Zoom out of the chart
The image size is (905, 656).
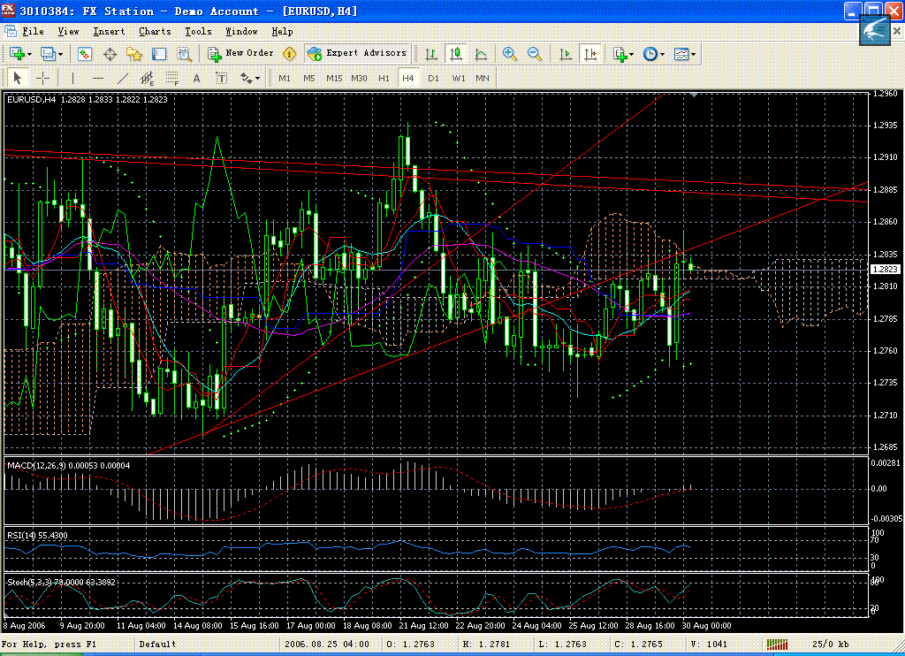(x=535, y=54)
